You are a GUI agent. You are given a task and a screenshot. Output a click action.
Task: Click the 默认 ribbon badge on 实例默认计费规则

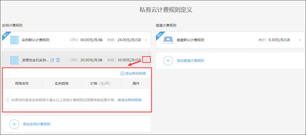6,35
